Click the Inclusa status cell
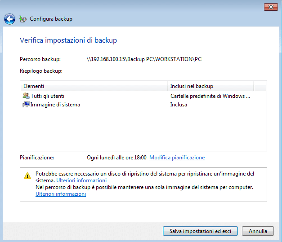This screenshot has height=242, width=282. coord(179,105)
